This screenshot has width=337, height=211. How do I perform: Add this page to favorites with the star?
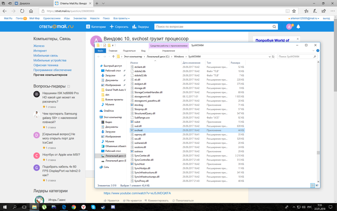click(x=294, y=11)
